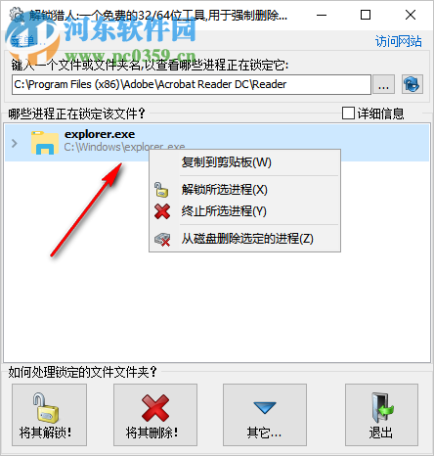Click inside the file path input field
Screen dimensions: 434x456
tap(192, 84)
